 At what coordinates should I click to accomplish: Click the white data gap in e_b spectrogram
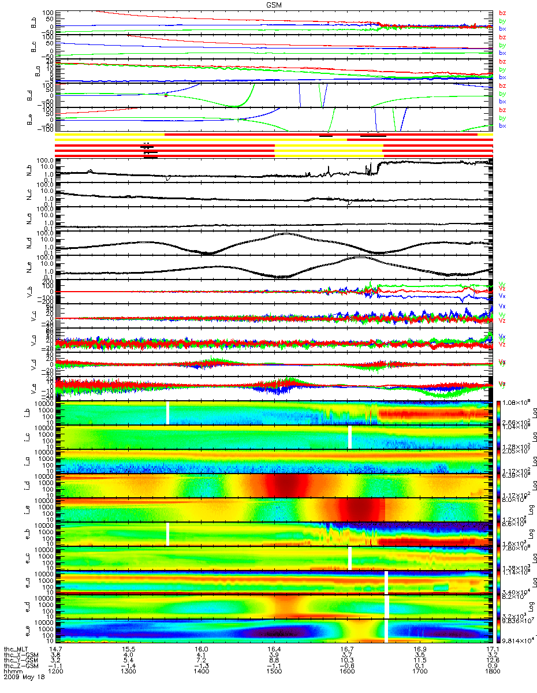coord(168,534)
